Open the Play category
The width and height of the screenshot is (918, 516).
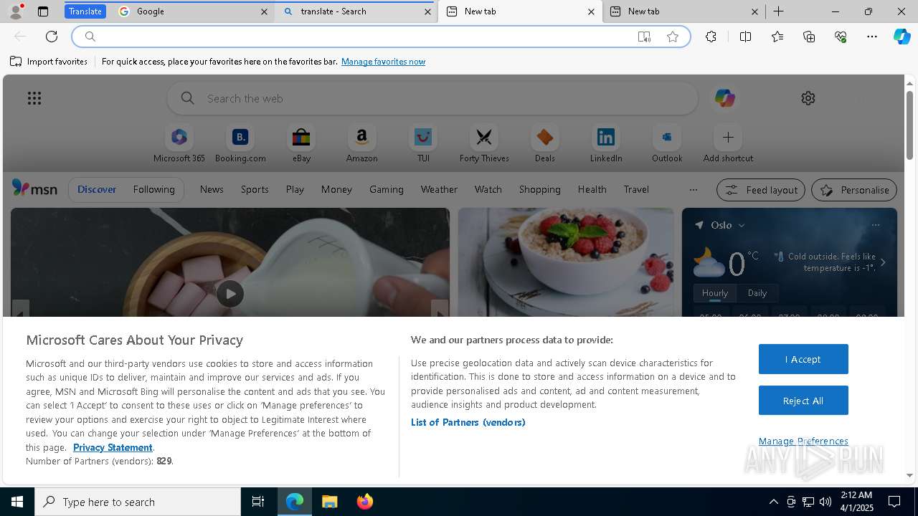295,189
